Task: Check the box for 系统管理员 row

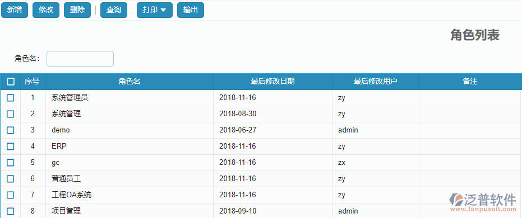Action: pyautogui.click(x=11, y=98)
